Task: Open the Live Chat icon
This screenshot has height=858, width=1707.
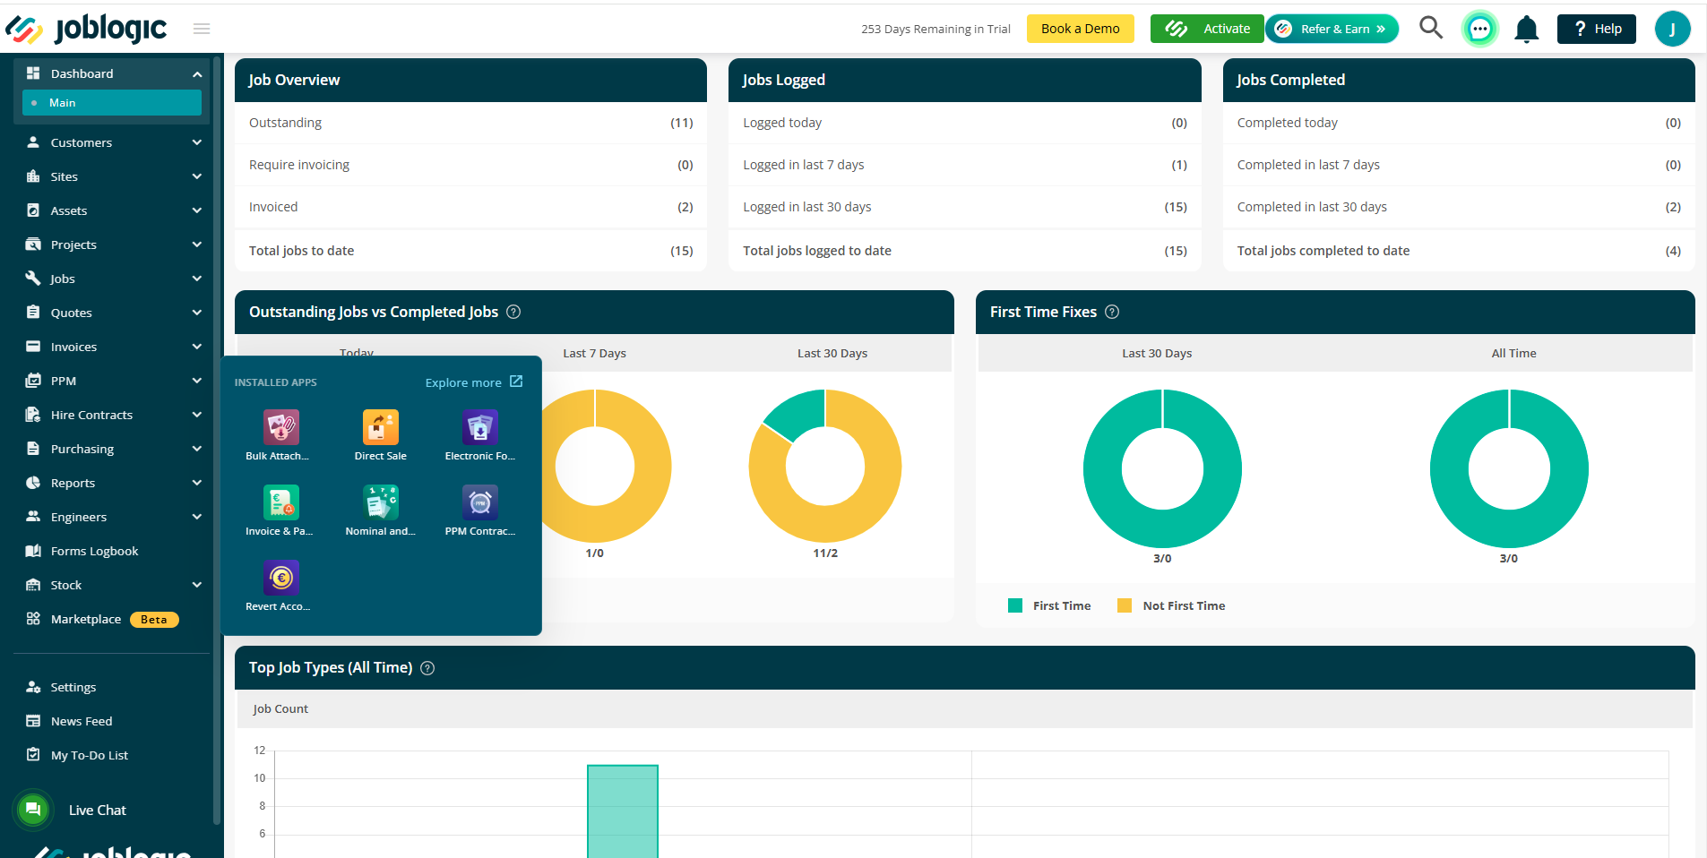Action: point(33,810)
